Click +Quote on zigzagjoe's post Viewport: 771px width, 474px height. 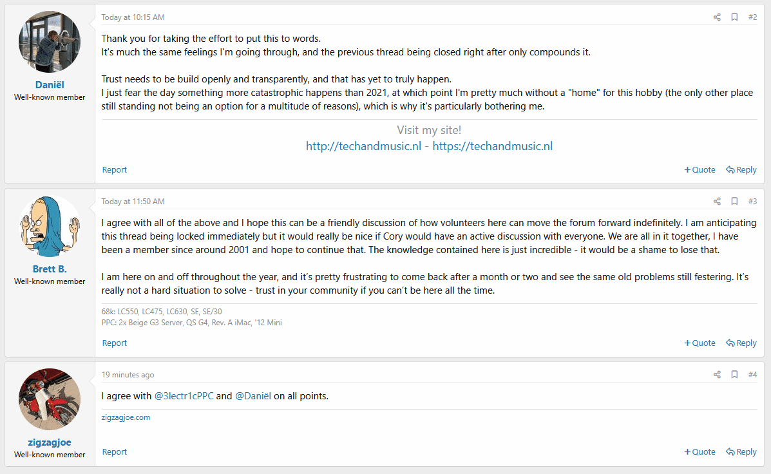pos(700,451)
